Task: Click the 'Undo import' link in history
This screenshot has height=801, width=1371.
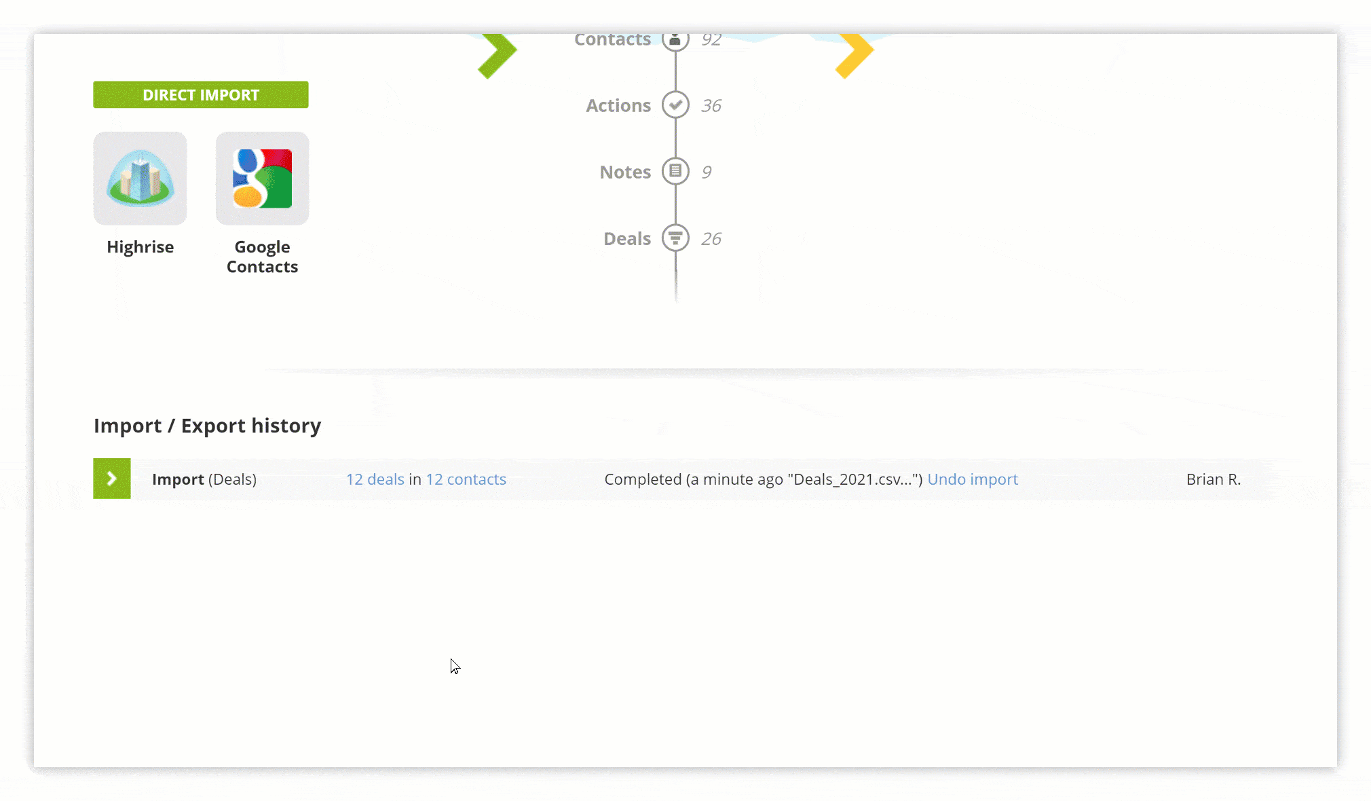Action: (x=971, y=479)
